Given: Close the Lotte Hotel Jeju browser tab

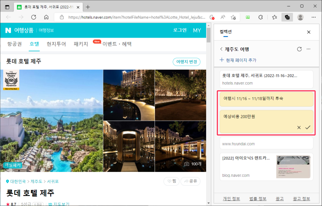Looking at the screenshot, I should point(78,7).
